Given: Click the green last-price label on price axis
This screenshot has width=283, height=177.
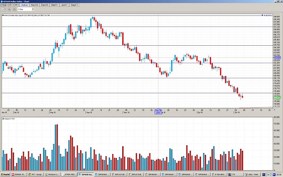Looking at the screenshot, I should coord(277,98).
